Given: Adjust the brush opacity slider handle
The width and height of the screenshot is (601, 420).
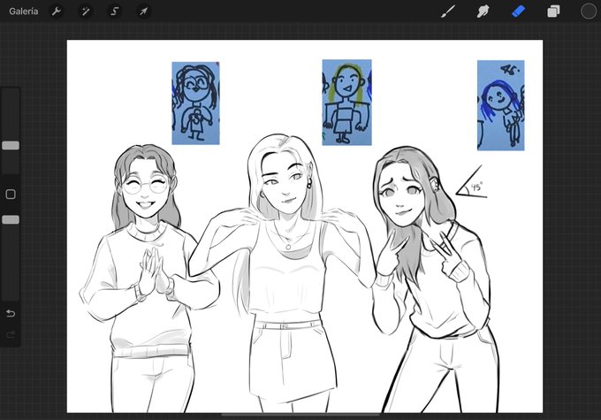Looking at the screenshot, I should click(x=11, y=220).
